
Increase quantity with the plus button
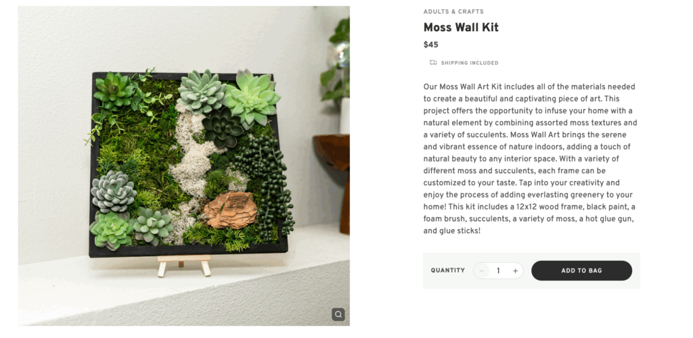point(515,271)
